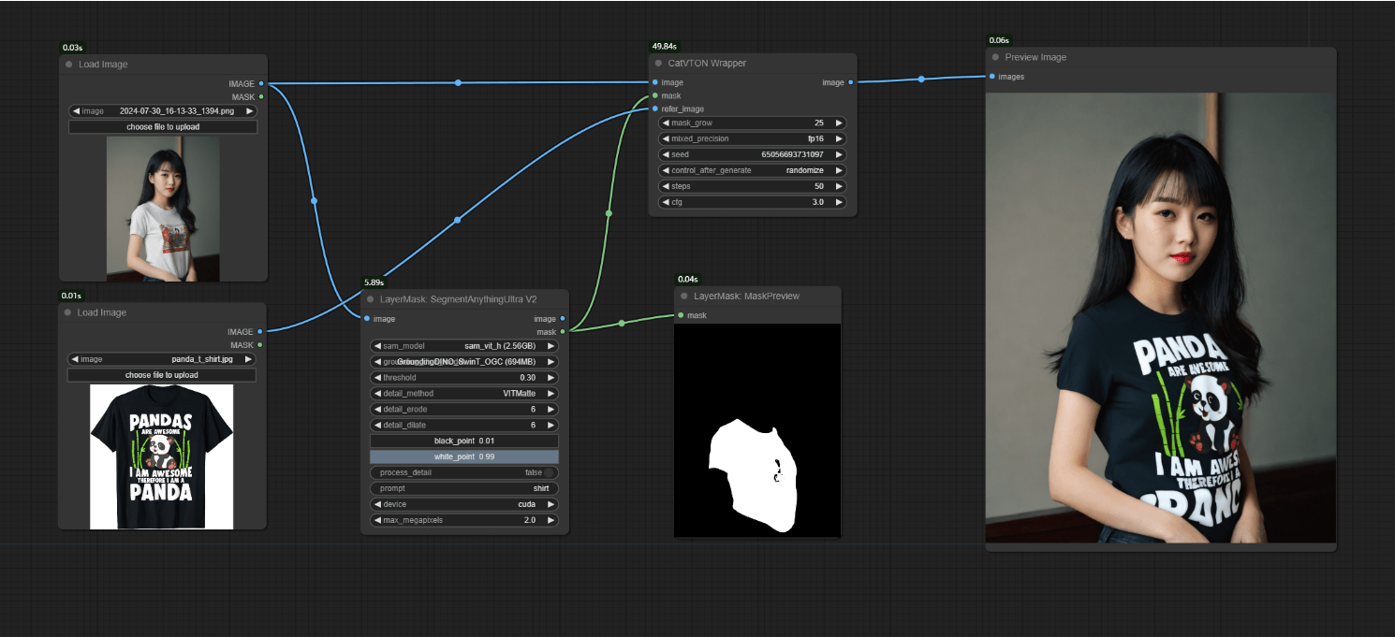Image resolution: width=1395 pixels, height=637 pixels.
Task: Select the CatVTON Wrapper title bar
Action: tap(753, 64)
